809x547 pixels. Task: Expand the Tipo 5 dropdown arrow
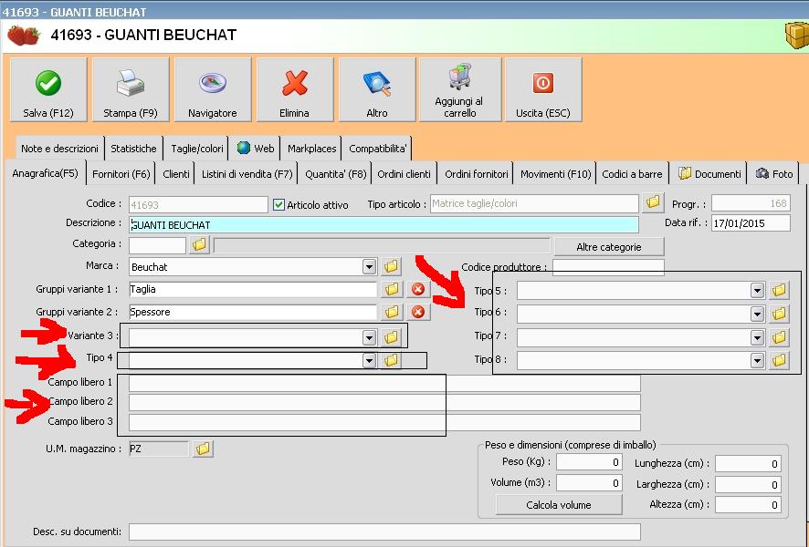(757, 291)
